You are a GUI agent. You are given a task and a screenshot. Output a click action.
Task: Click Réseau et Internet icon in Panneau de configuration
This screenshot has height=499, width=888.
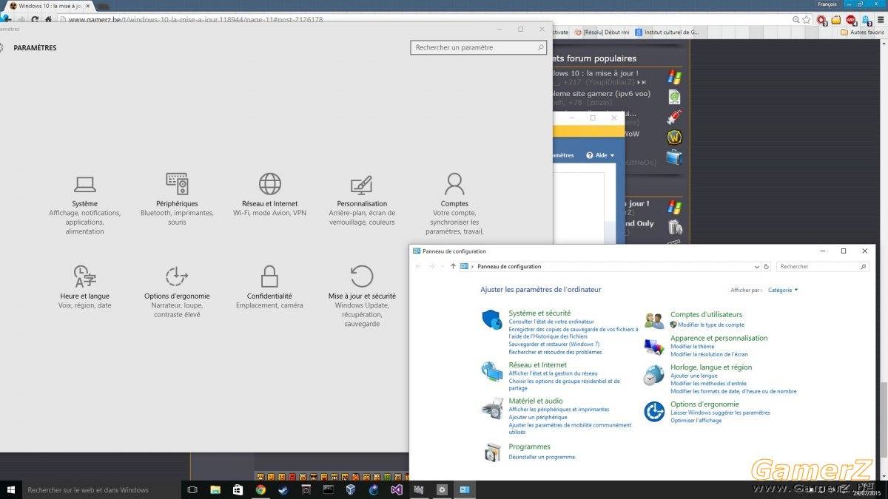(492, 371)
